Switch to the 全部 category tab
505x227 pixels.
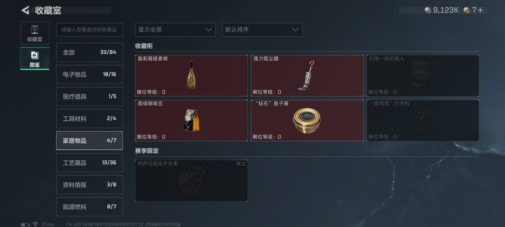coord(89,52)
